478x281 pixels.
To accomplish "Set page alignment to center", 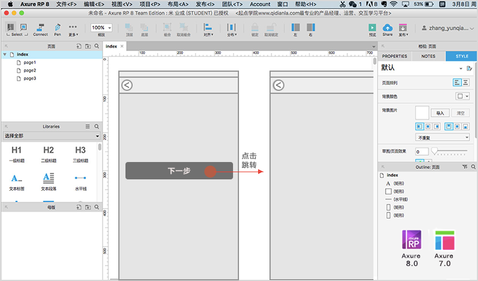I will [465, 83].
